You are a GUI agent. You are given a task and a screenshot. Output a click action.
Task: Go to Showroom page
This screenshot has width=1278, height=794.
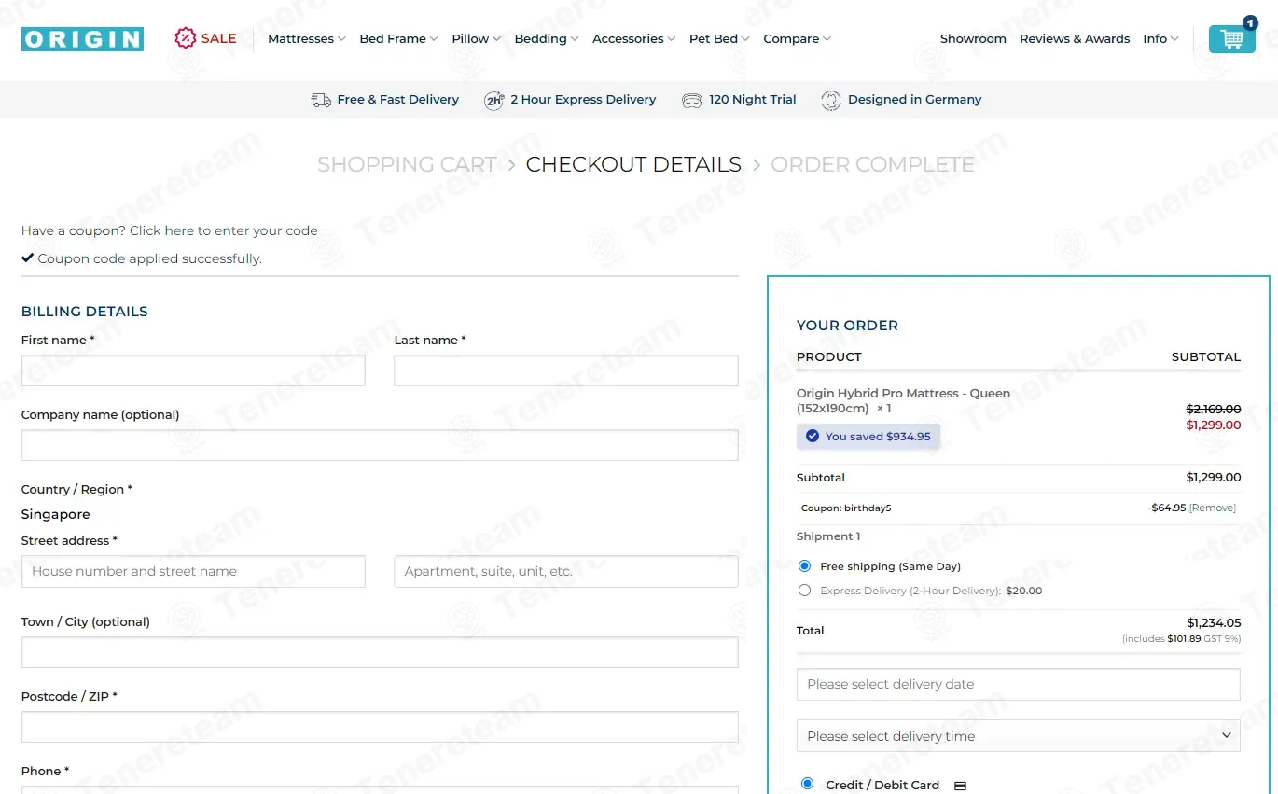973,39
